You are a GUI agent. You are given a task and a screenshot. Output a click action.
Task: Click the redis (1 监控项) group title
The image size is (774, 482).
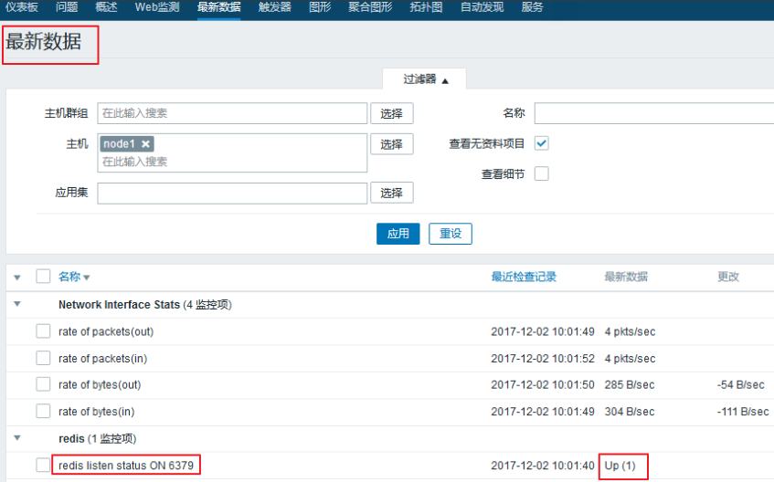(97, 438)
